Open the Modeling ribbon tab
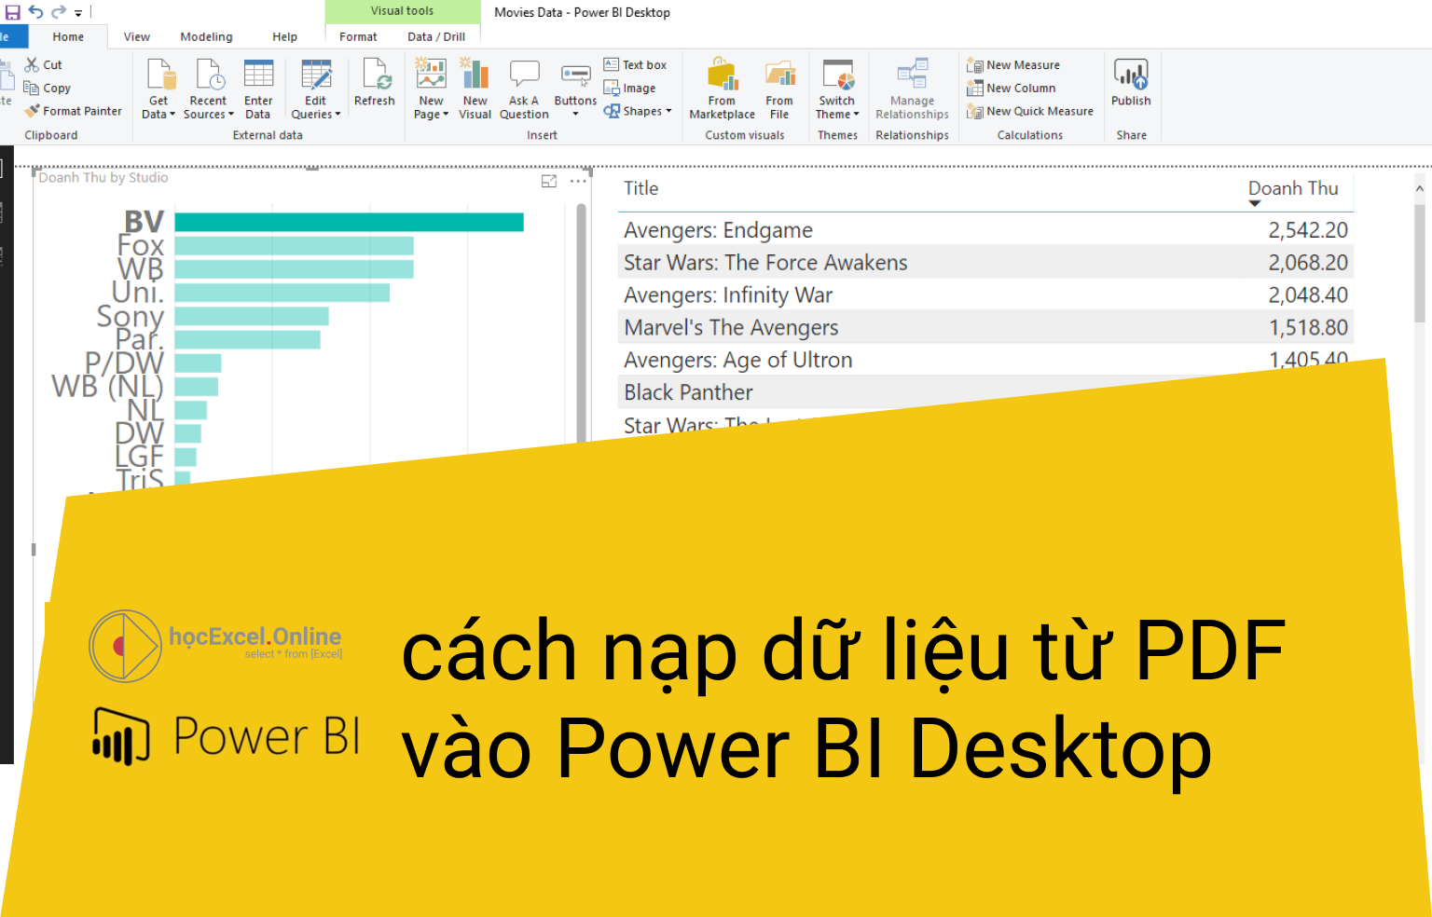 (206, 37)
